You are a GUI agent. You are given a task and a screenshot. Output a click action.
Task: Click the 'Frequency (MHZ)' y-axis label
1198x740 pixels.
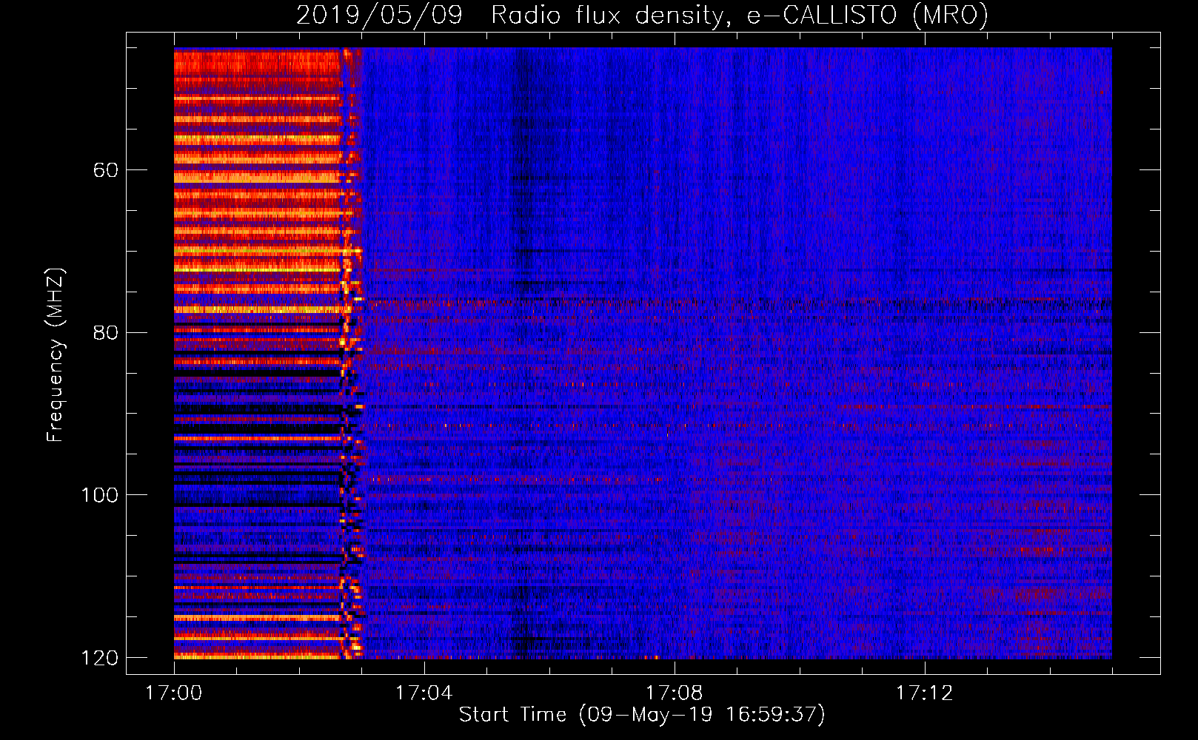56,354
